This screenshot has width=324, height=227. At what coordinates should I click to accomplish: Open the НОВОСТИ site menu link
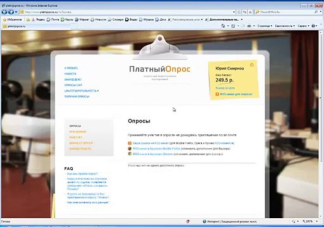[70, 74]
